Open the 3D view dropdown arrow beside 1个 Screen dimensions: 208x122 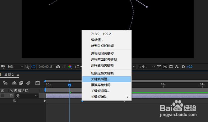coord(134,67)
